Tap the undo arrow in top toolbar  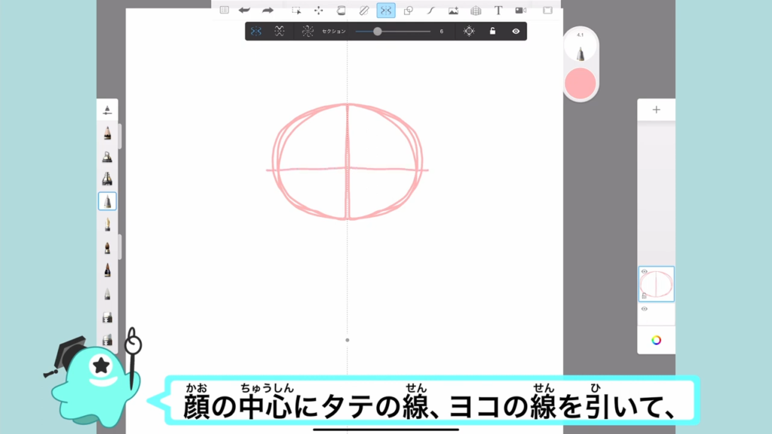click(x=244, y=11)
